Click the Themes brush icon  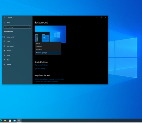point(5,51)
